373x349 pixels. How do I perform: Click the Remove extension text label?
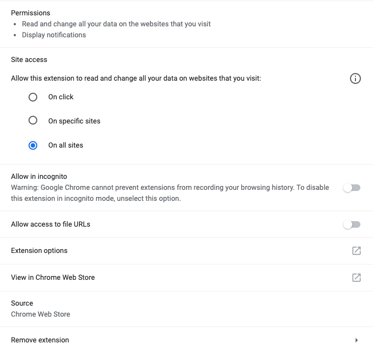pos(40,340)
